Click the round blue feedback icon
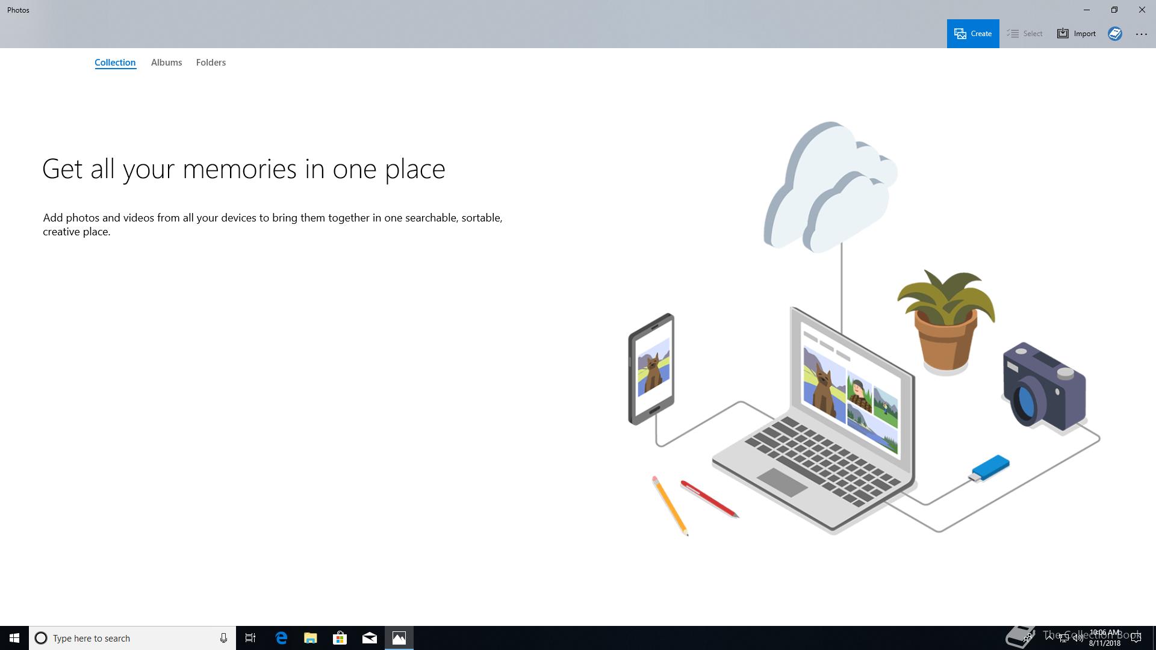Image resolution: width=1156 pixels, height=650 pixels. point(1114,34)
